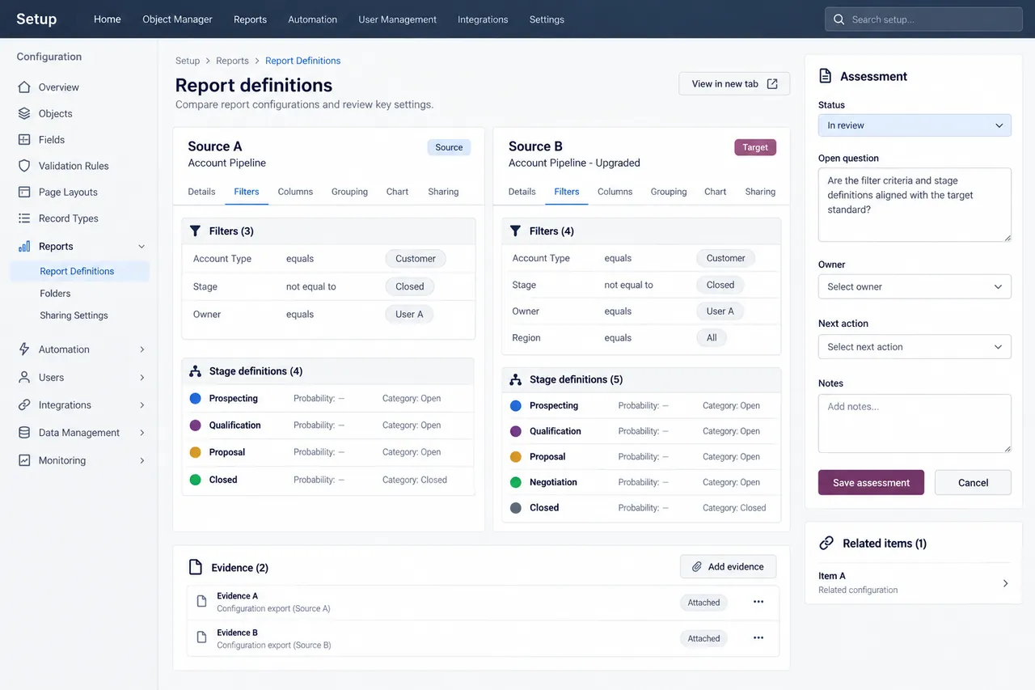Open more options for Evidence A
Image resolution: width=1035 pixels, height=690 pixels.
pos(758,602)
